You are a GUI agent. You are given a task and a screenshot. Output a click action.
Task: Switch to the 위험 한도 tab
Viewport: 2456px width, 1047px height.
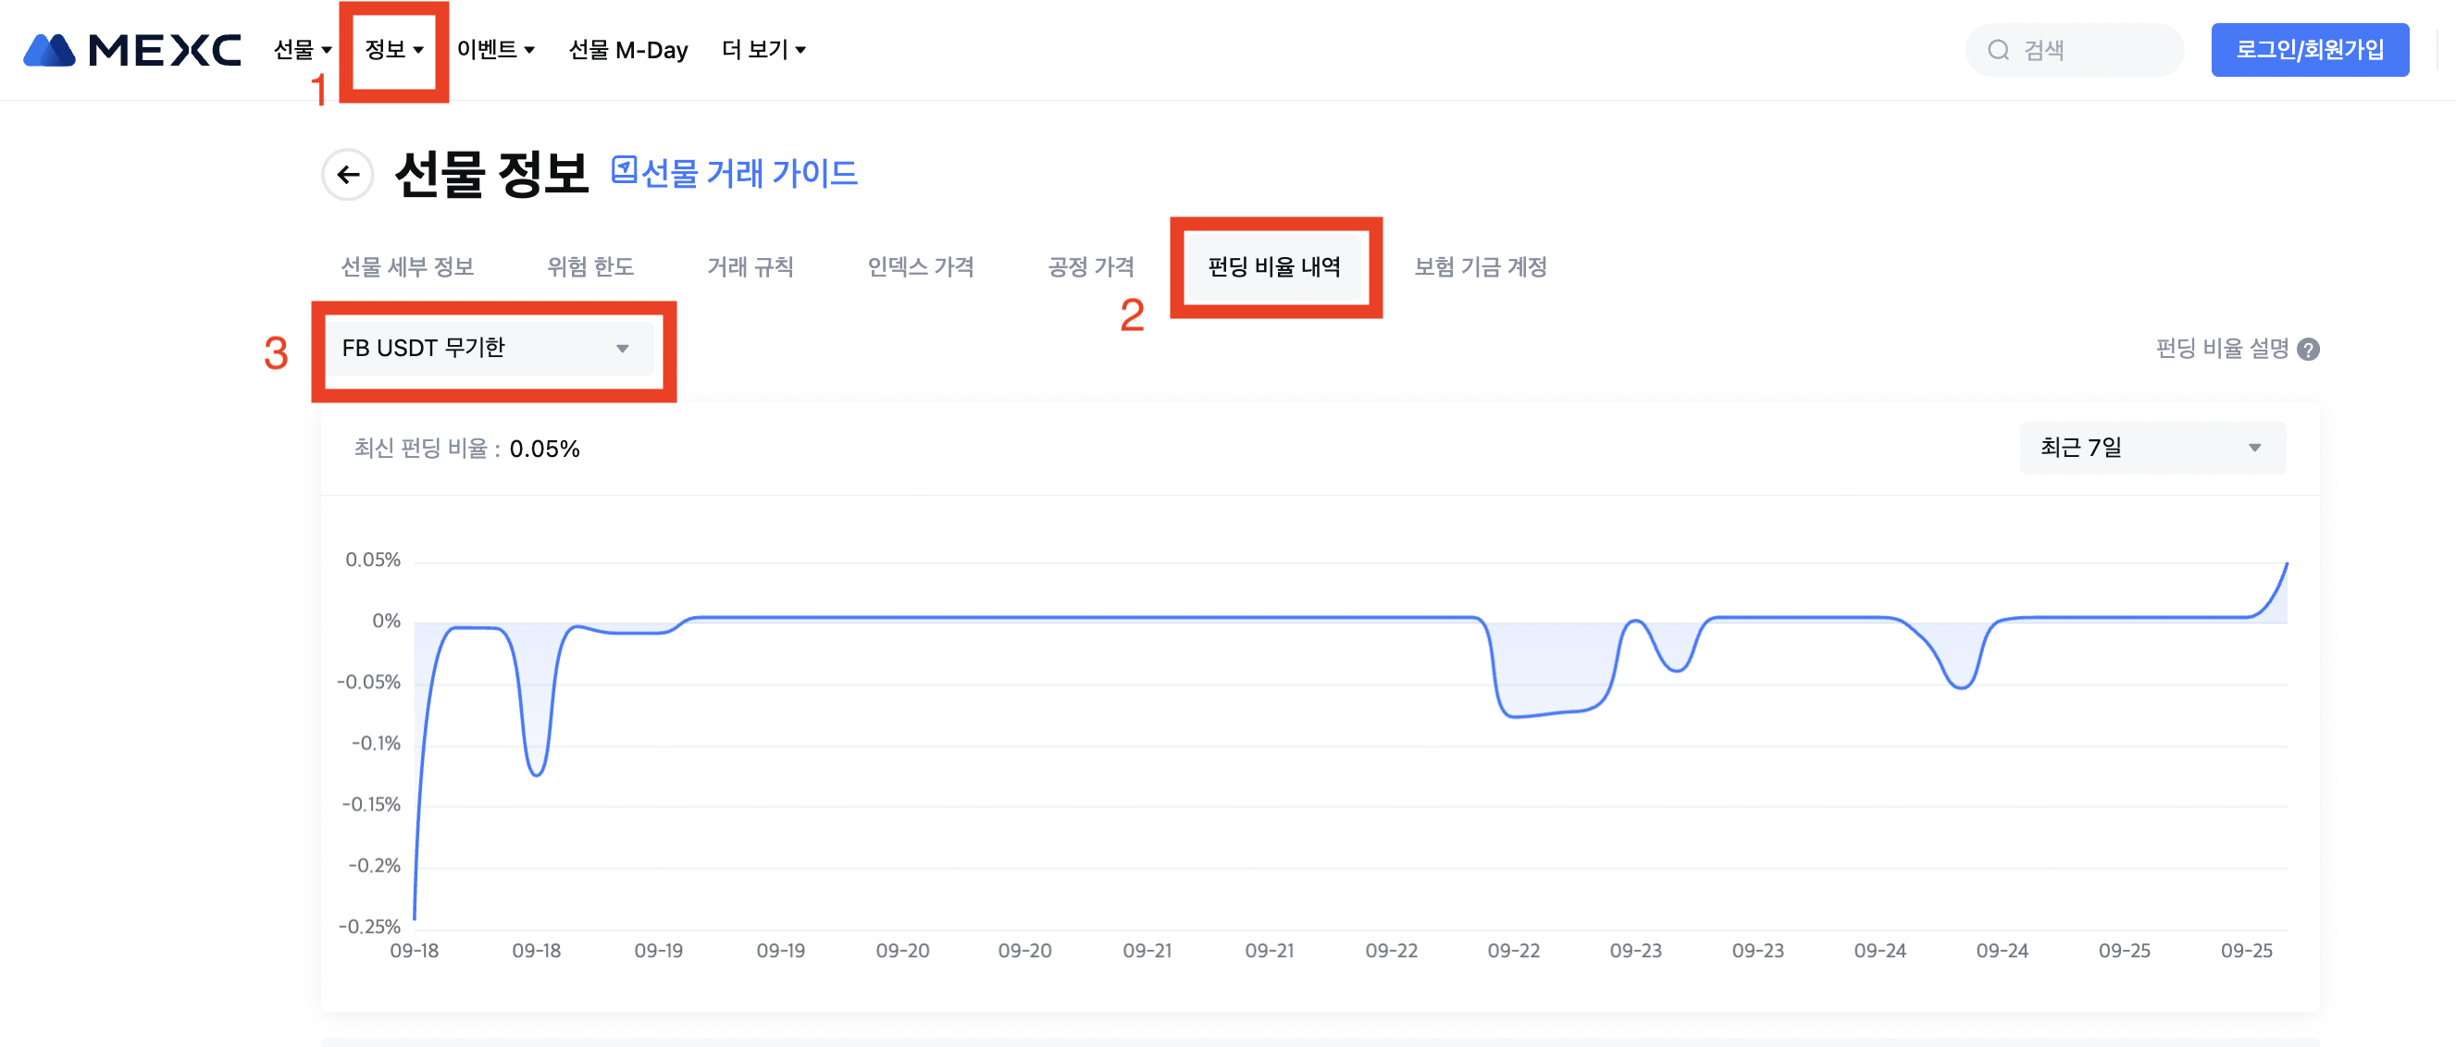(x=590, y=266)
